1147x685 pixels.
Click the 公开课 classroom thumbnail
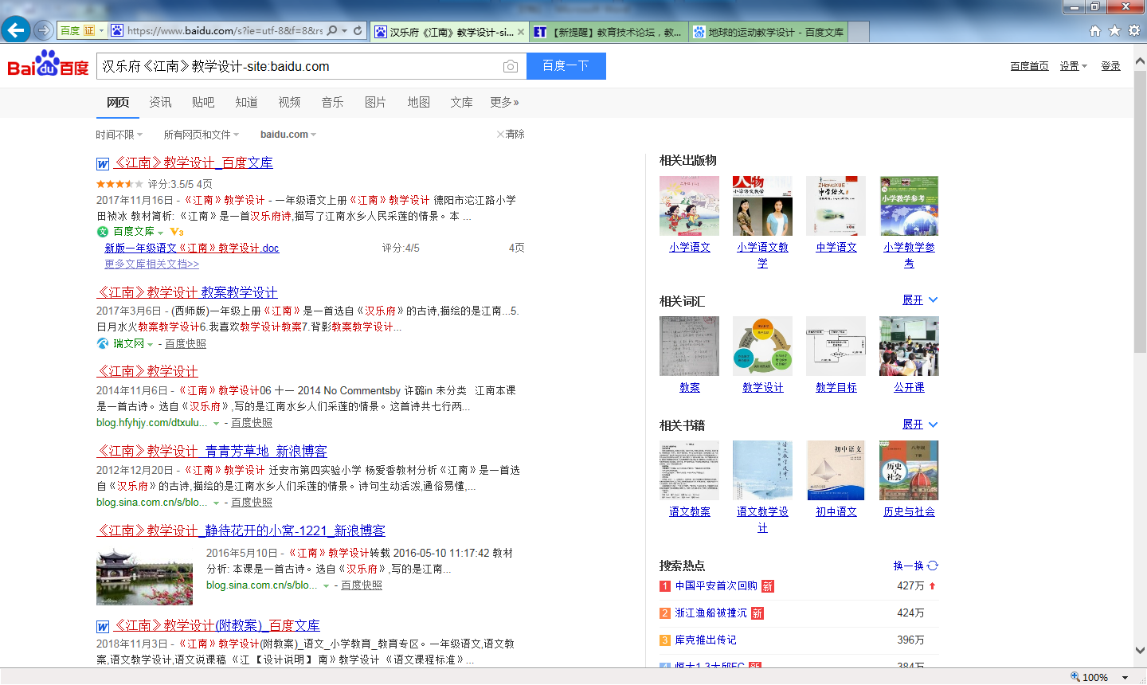click(909, 346)
